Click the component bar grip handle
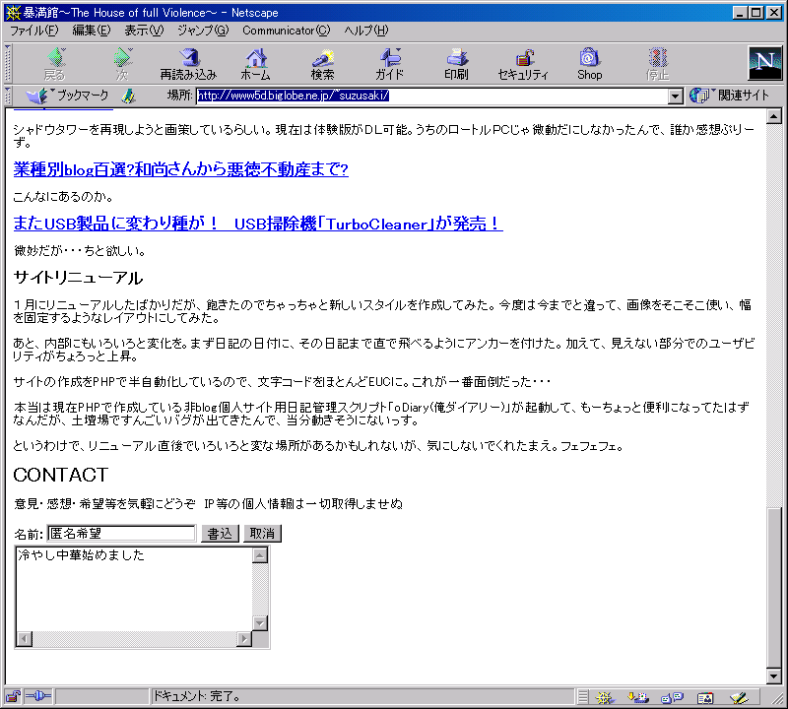 [x=582, y=697]
